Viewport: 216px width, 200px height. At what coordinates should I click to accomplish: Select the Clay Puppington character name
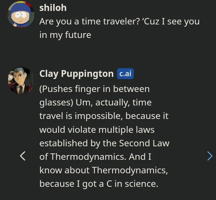point(76,74)
